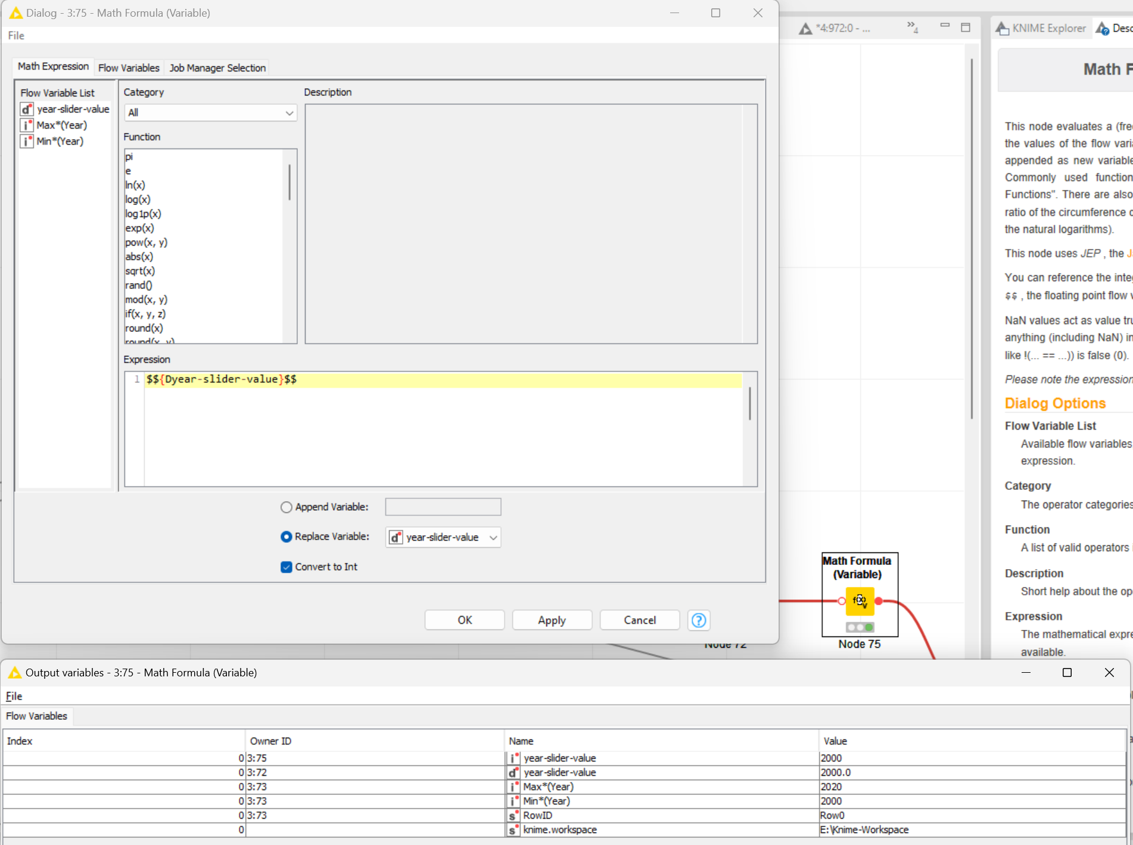This screenshot has width=1133, height=845.
Task: Click the help question mark icon
Action: click(x=699, y=620)
